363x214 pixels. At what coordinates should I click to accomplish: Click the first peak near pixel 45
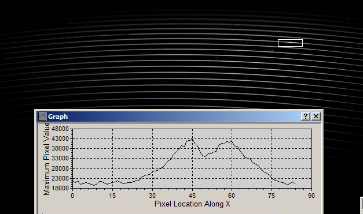(192, 139)
